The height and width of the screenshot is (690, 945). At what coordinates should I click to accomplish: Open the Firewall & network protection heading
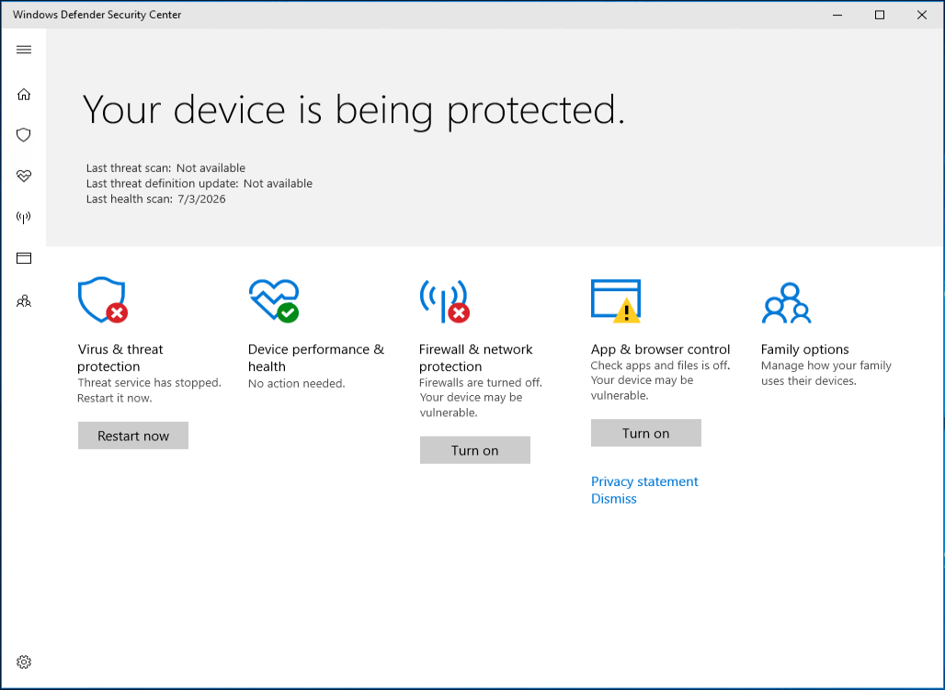475,358
